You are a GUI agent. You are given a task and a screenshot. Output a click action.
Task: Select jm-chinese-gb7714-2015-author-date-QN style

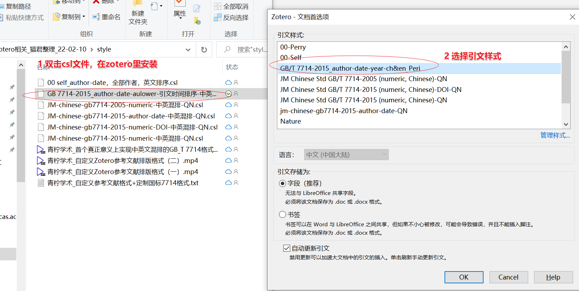[419, 111]
